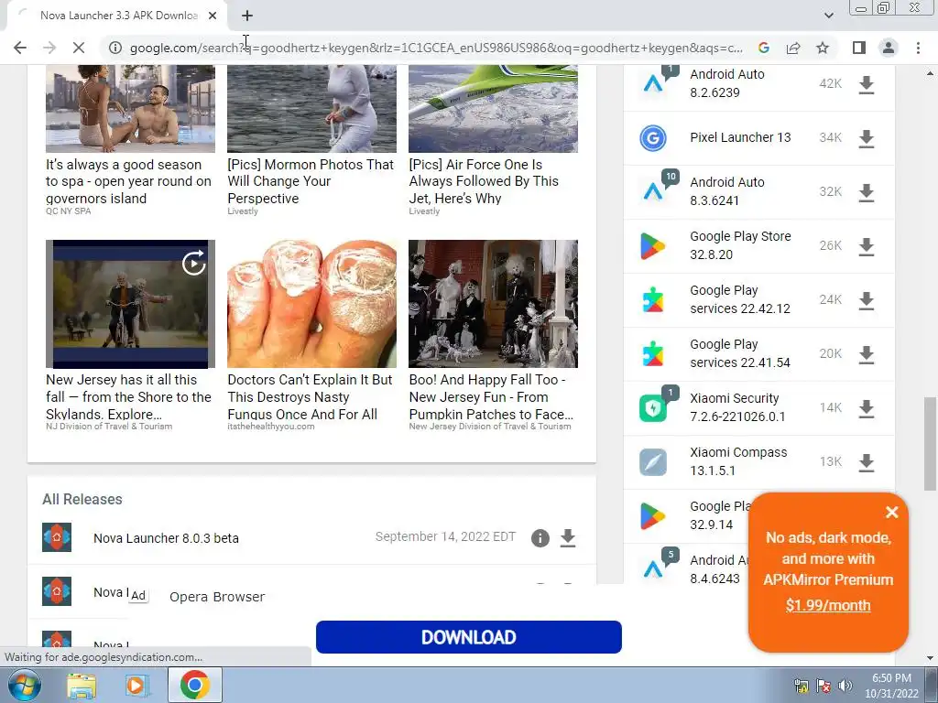
Task: Download Pixel Launcher 13 via arrow icon
Action: 867,139
